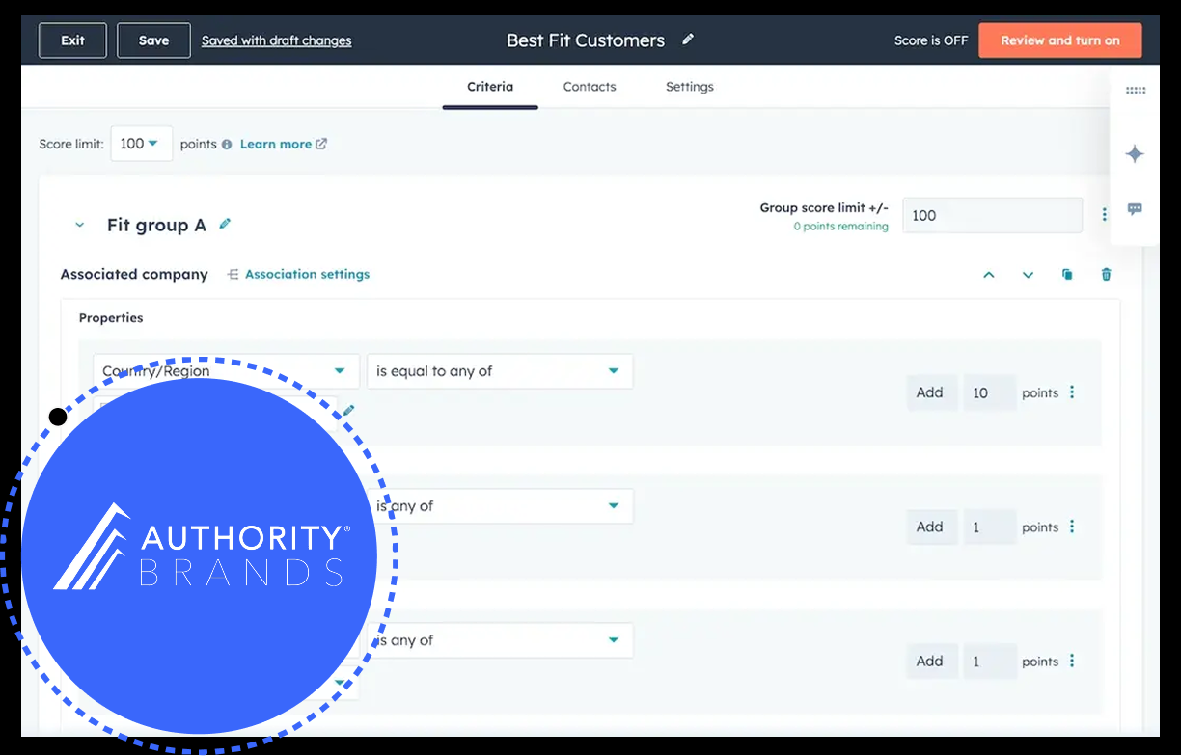Click the Exit button
Image resolution: width=1181 pixels, height=756 pixels.
(x=72, y=40)
